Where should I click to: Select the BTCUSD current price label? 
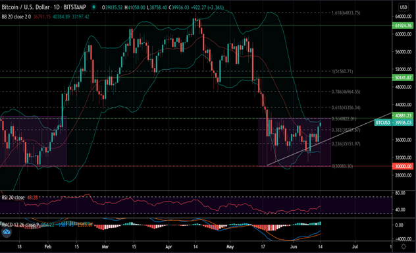point(394,123)
